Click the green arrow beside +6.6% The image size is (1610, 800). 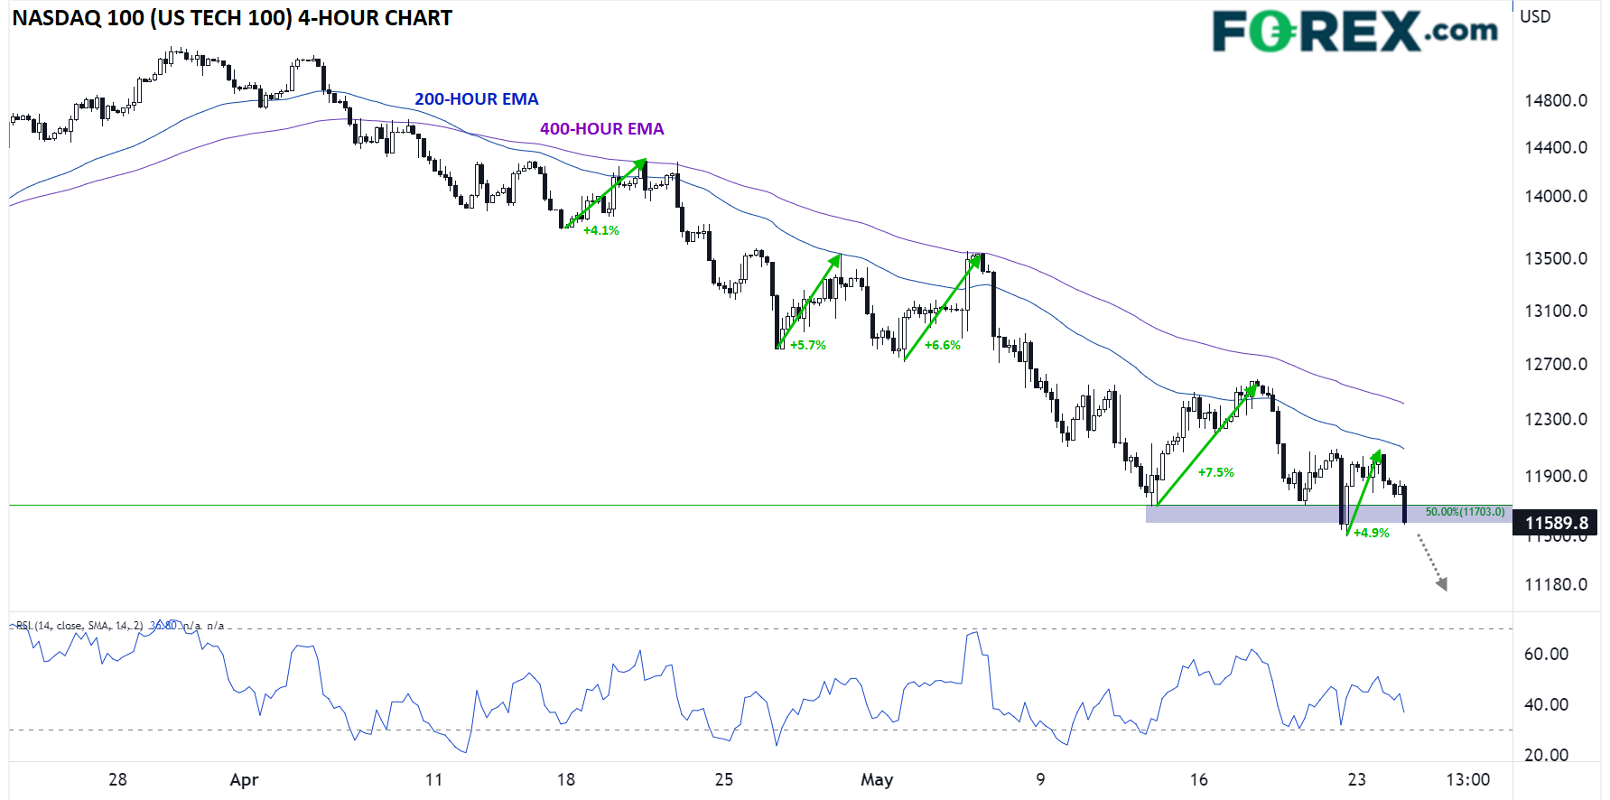coord(942,307)
